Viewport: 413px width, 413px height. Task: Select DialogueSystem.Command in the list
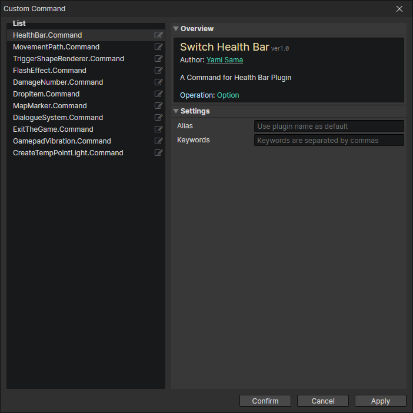coord(86,118)
